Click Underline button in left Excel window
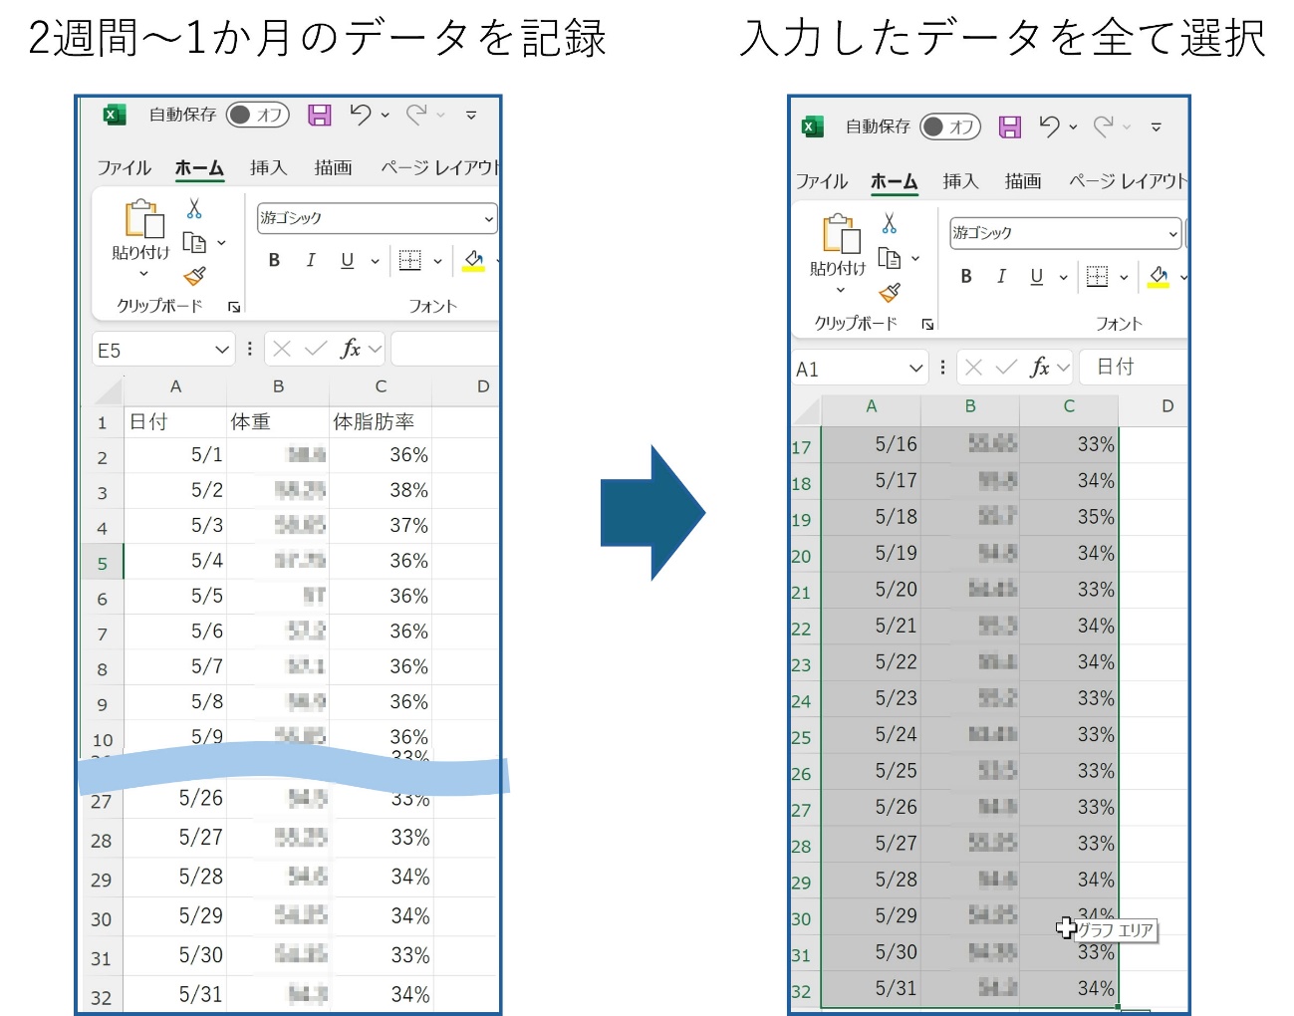1294x1016 pixels. (x=347, y=261)
